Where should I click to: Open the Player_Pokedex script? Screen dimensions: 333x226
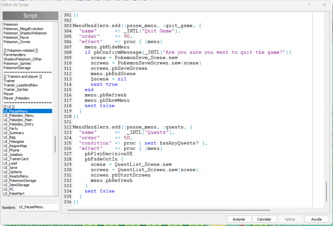(17, 98)
